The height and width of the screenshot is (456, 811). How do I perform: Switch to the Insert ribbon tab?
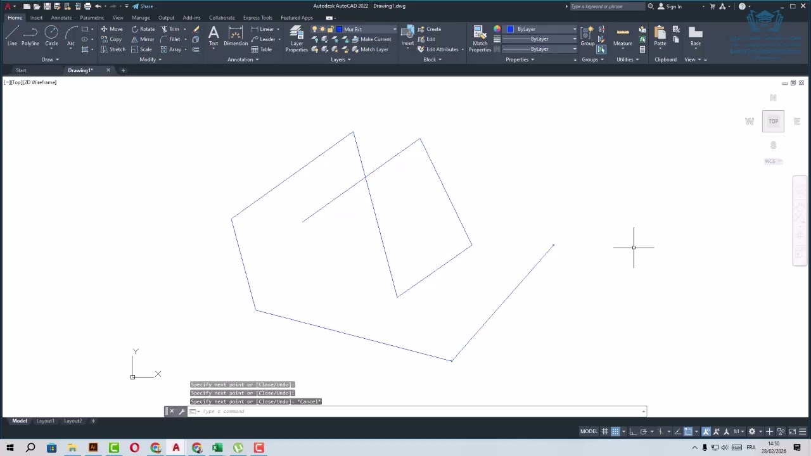pyautogui.click(x=36, y=18)
